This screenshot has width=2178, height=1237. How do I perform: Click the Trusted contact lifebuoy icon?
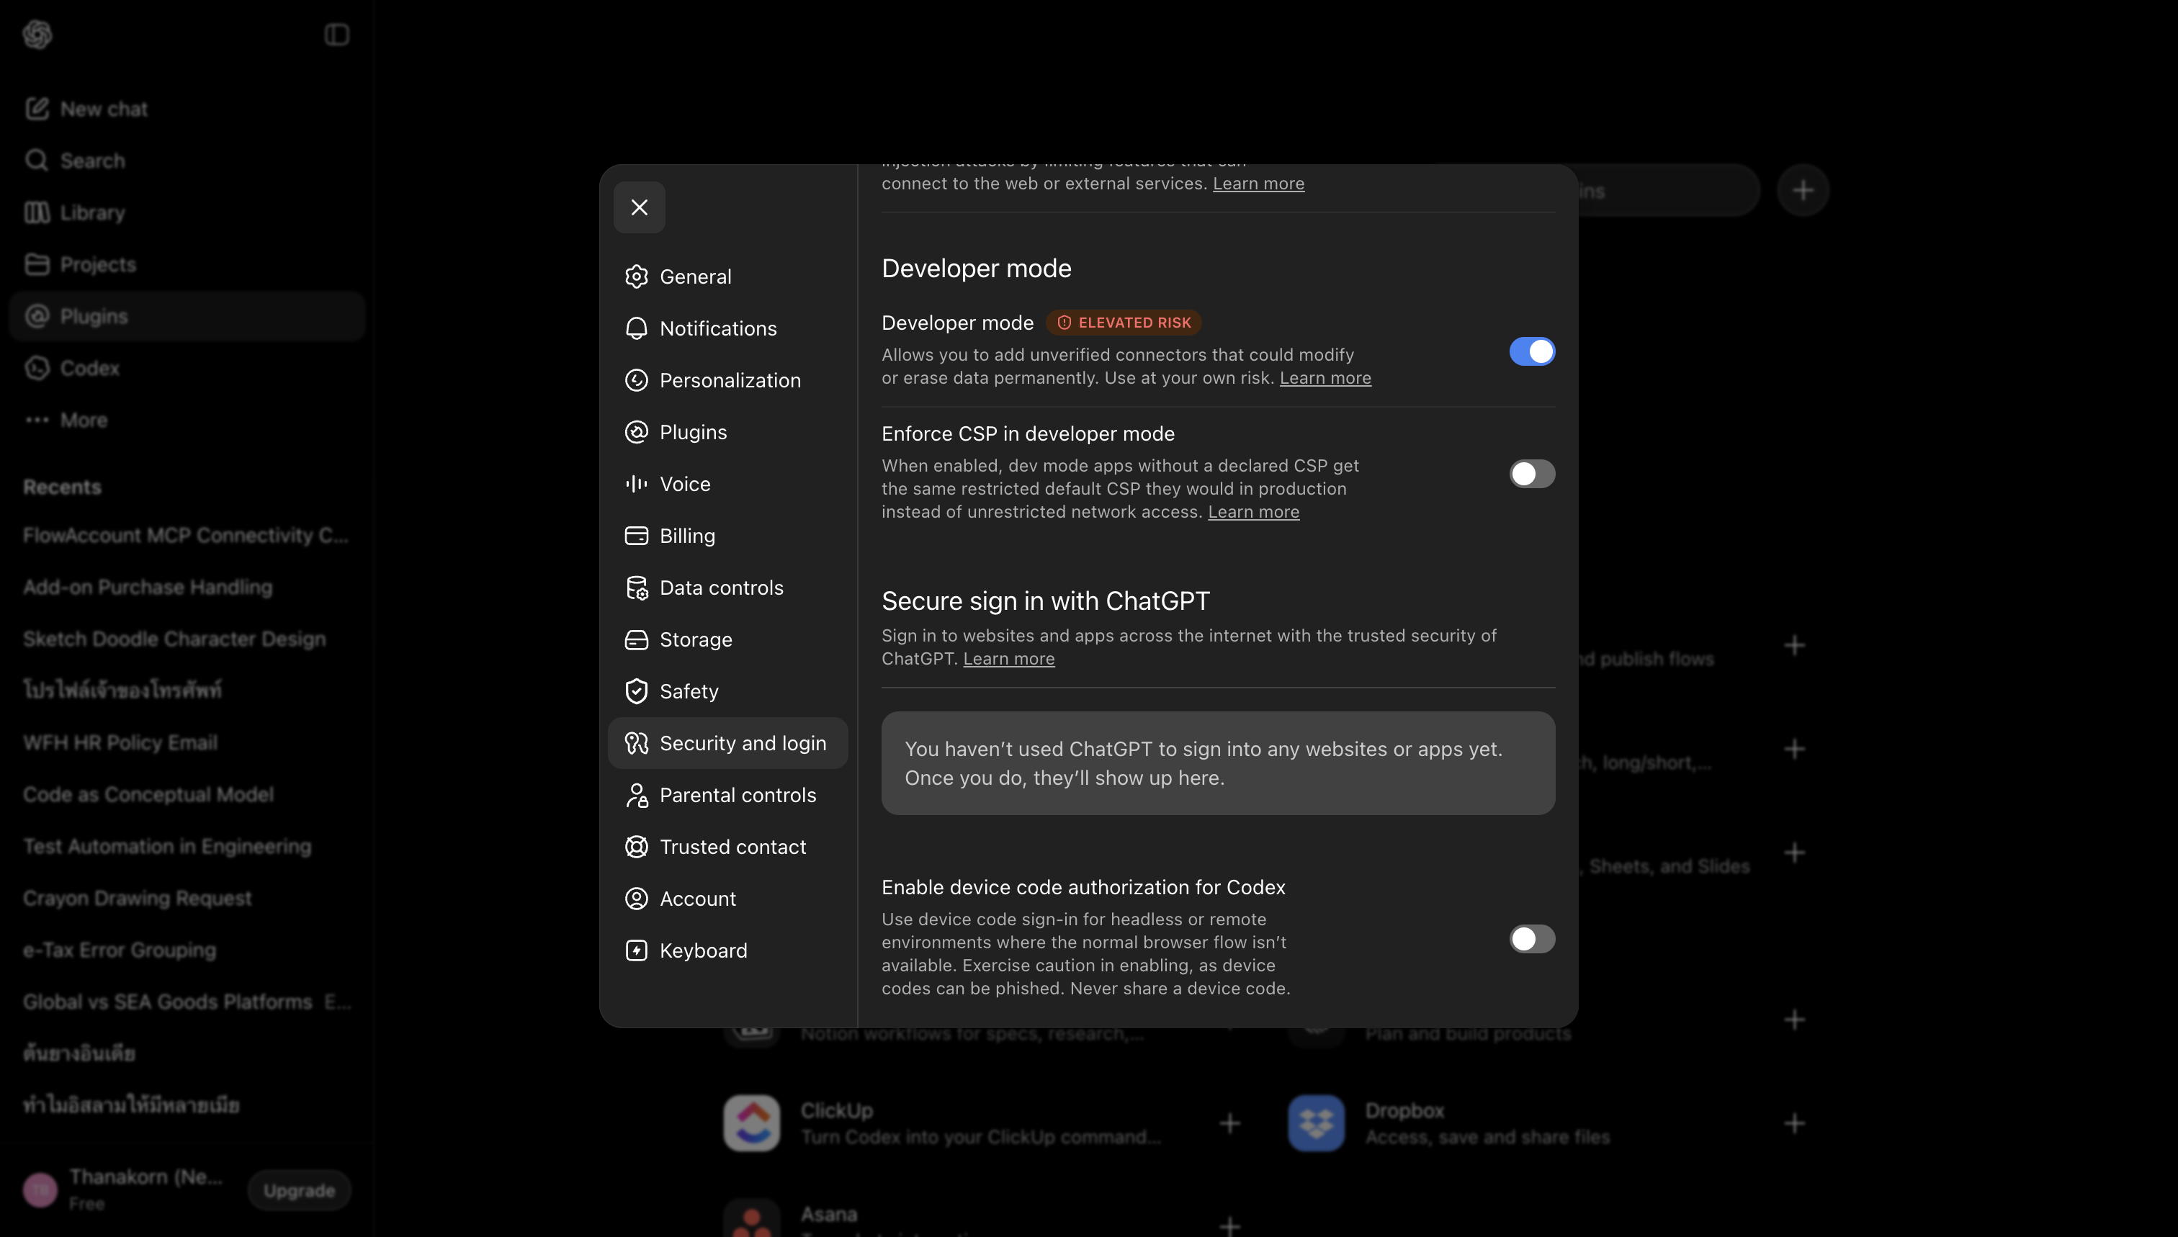tap(637, 847)
